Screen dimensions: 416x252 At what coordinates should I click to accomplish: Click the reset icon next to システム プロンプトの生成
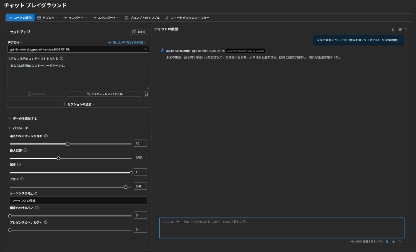point(146,94)
